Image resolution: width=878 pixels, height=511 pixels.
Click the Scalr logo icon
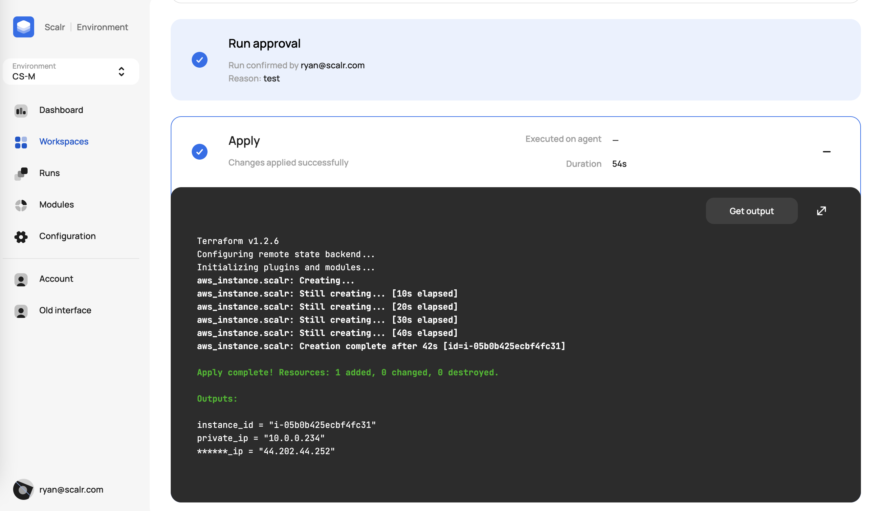click(23, 27)
